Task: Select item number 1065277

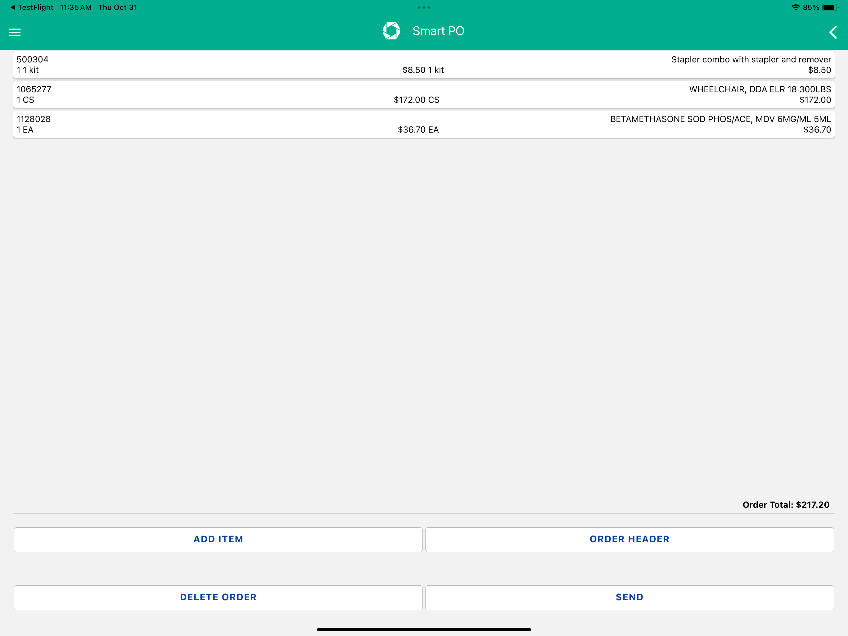Action: [34, 89]
